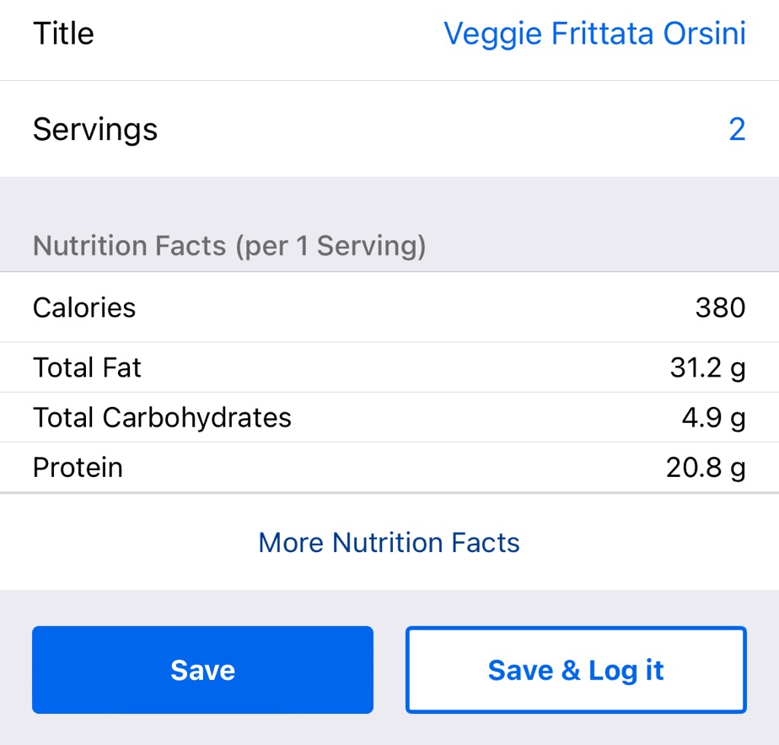
Task: Tap empty space between Servings label and value
Action: coord(438,130)
